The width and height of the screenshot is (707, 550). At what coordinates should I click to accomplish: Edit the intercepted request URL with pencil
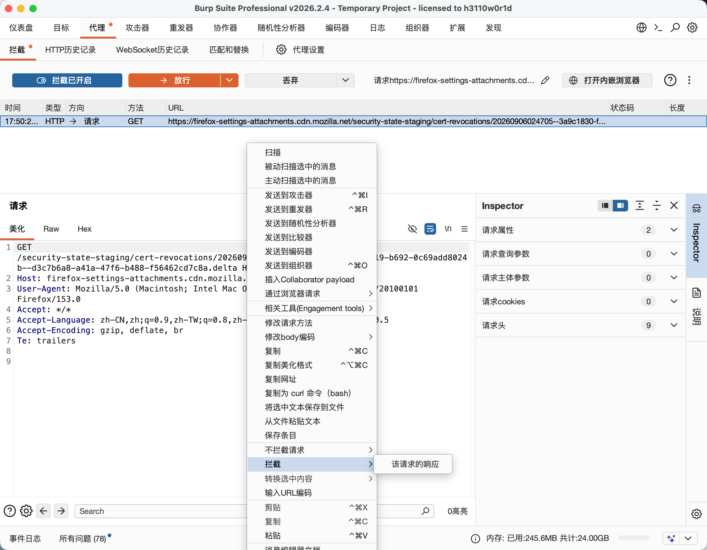545,80
